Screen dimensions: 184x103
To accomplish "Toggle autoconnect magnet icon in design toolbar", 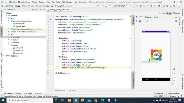I will pos(140,21).
